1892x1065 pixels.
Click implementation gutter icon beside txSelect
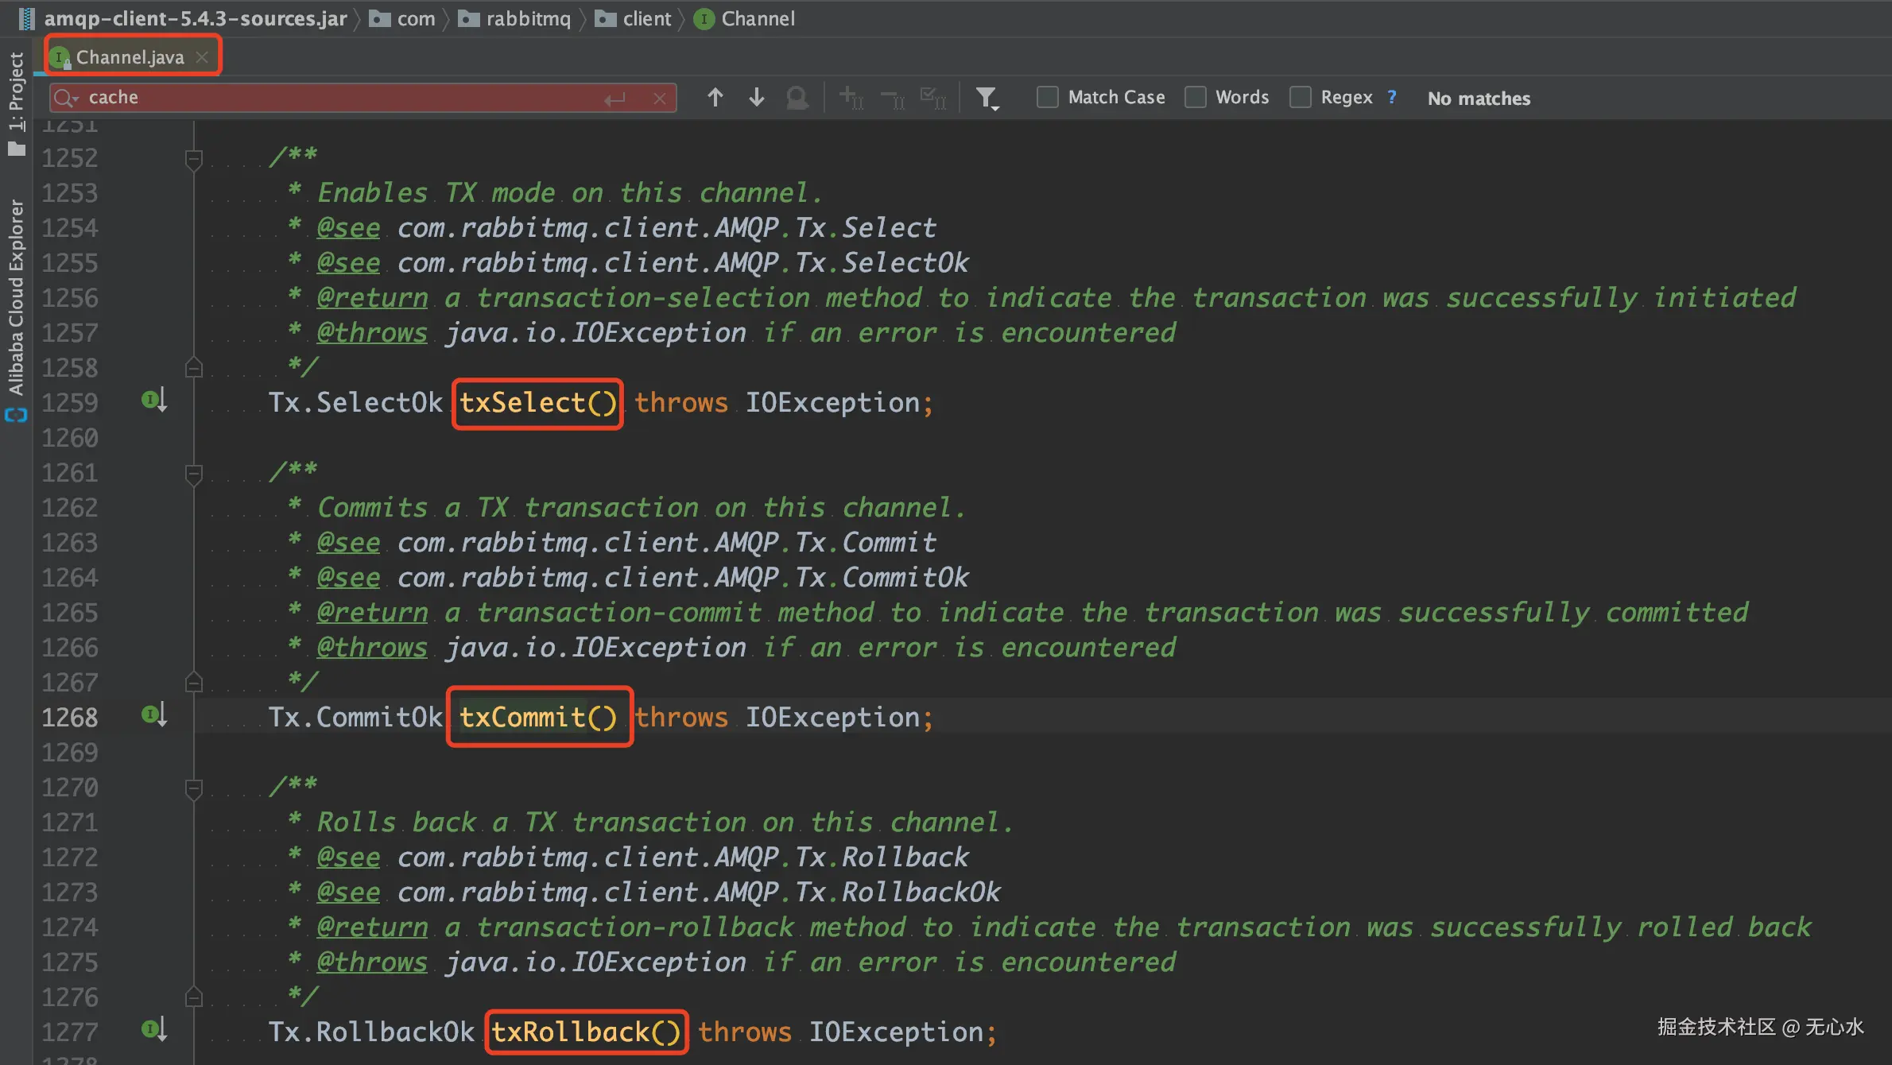tap(153, 400)
